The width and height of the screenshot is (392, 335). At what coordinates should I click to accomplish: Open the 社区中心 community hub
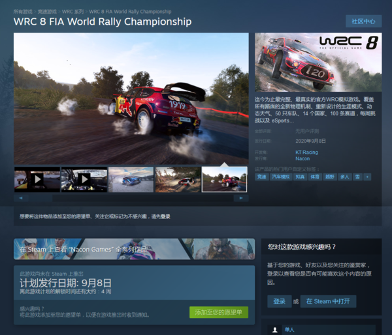pos(363,22)
